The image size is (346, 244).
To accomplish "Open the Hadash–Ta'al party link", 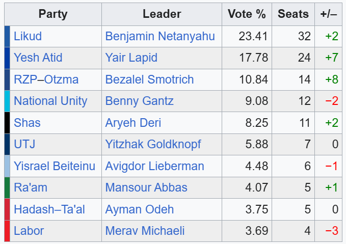I will 49,209.
